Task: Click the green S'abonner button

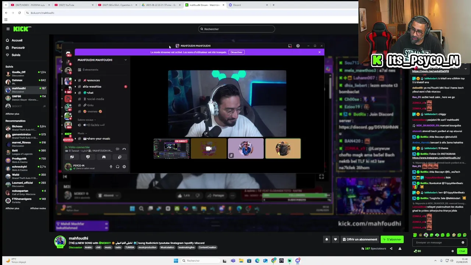Action: pos(392,239)
